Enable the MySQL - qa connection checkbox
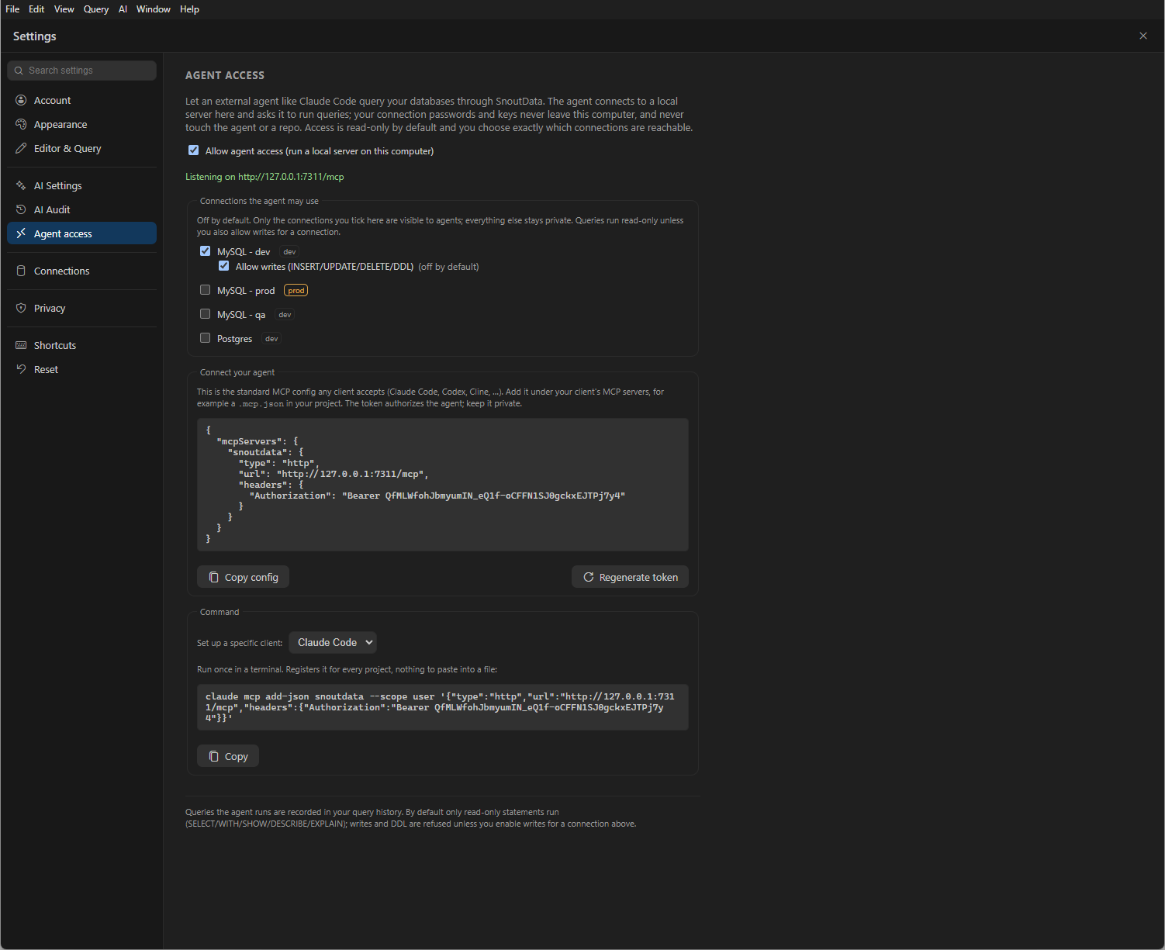 click(206, 314)
